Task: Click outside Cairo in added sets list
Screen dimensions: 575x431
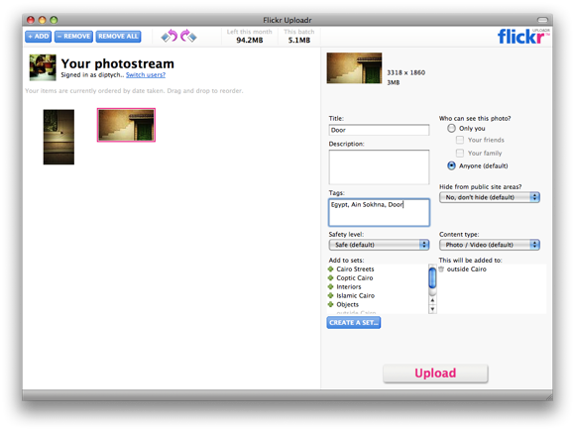Action: pyautogui.click(x=467, y=269)
